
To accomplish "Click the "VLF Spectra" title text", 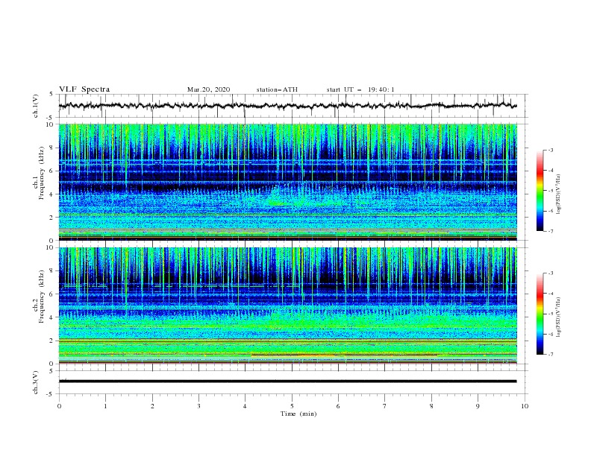I will (x=84, y=89).
